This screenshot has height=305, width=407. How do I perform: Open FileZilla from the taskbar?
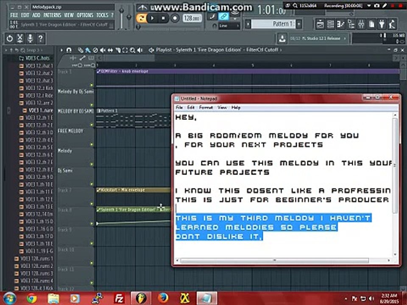119,298
